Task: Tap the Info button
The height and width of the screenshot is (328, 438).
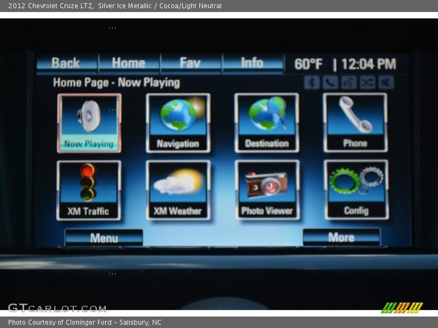Action: 252,63
